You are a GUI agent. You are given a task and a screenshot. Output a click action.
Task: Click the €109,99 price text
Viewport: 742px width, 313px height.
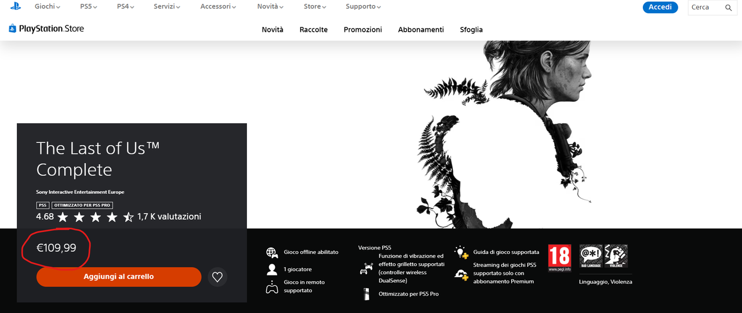[x=56, y=248]
